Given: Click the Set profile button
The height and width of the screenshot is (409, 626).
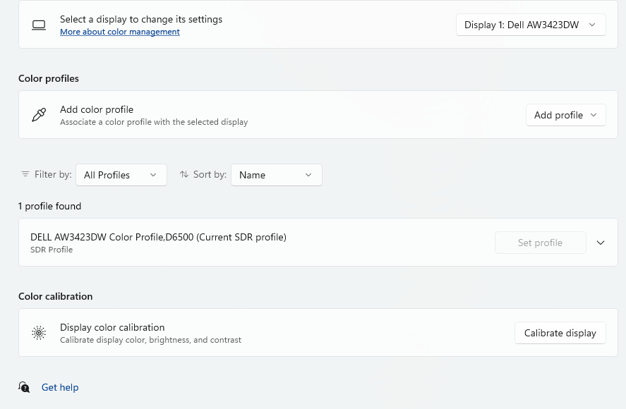Looking at the screenshot, I should [x=540, y=243].
